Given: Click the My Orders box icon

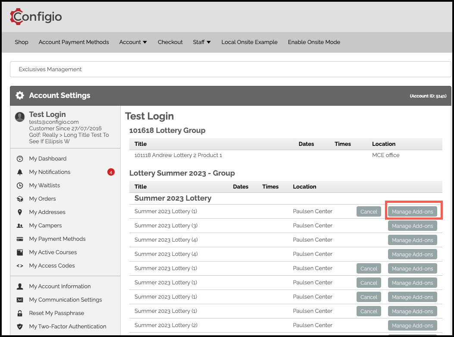Looking at the screenshot, I should click(x=20, y=199).
